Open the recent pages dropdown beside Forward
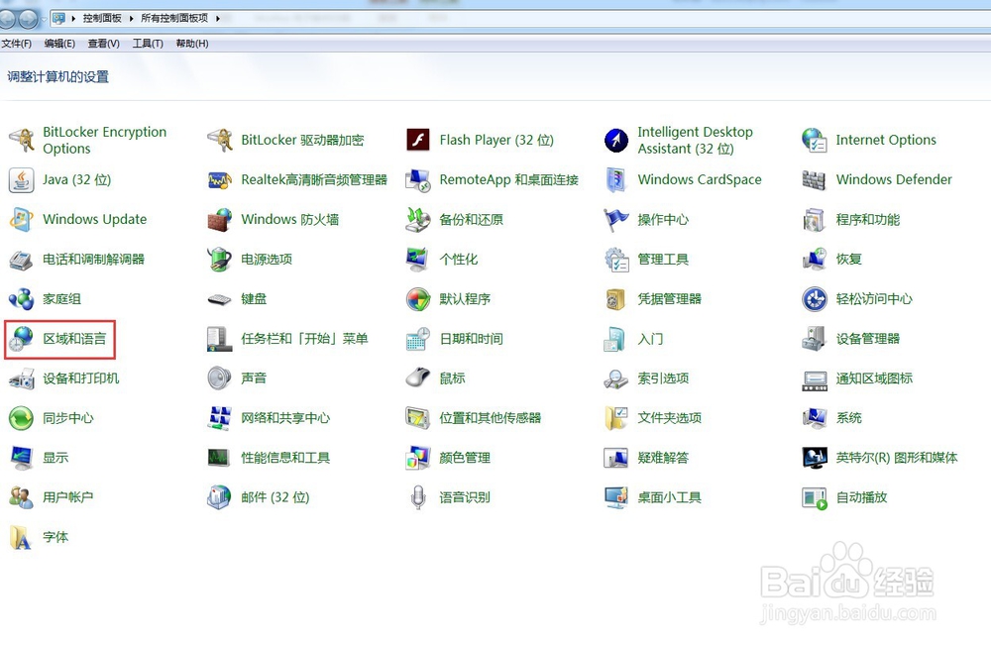The image size is (991, 647). pyautogui.click(x=44, y=20)
